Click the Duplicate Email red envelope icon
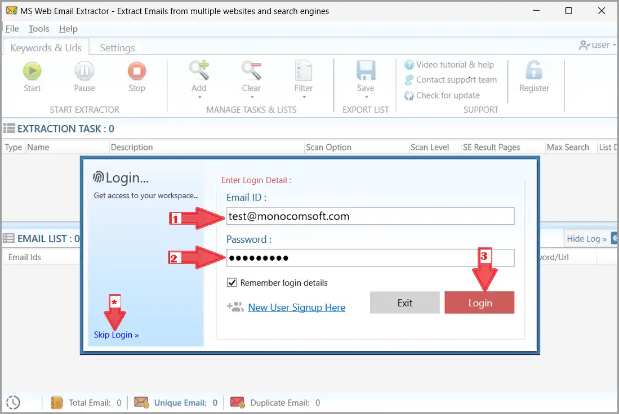The image size is (619, 414). 237,403
